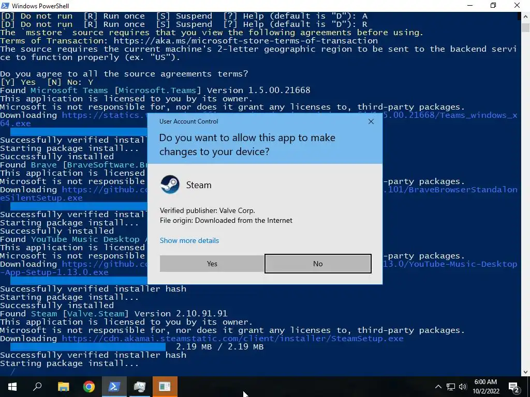The width and height of the screenshot is (530, 397).
Task: Open notification center with 2 notifications
Action: tap(513, 387)
